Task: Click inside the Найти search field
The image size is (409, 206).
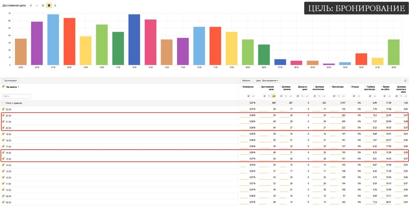Action: pos(16,96)
